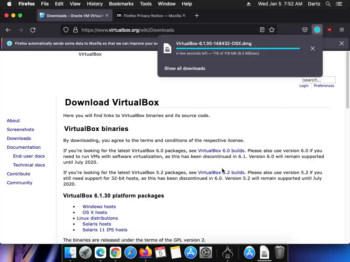Launch Microsoft Edge from the Dock
This screenshot has width=350, height=262.
click(100, 253)
